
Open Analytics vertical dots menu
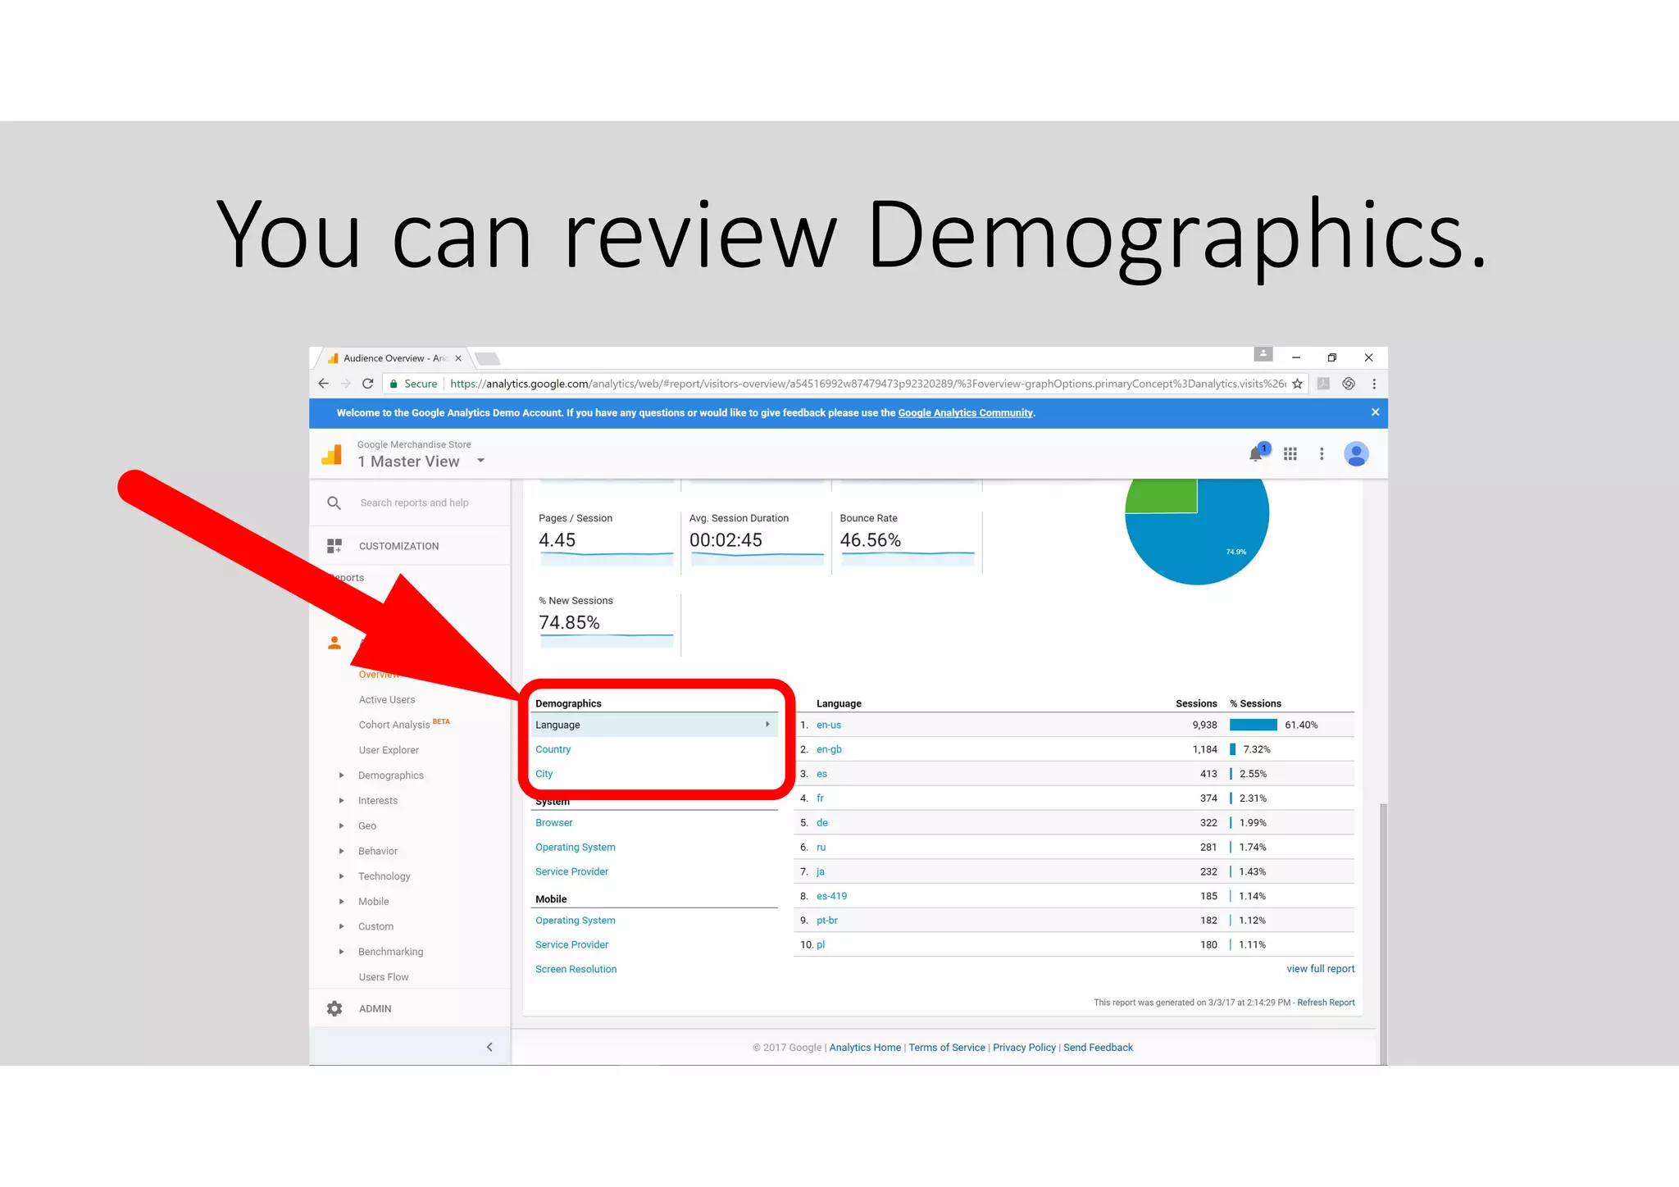[1322, 453]
